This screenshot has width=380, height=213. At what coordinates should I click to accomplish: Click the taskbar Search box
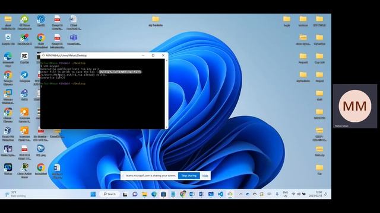tap(110, 194)
